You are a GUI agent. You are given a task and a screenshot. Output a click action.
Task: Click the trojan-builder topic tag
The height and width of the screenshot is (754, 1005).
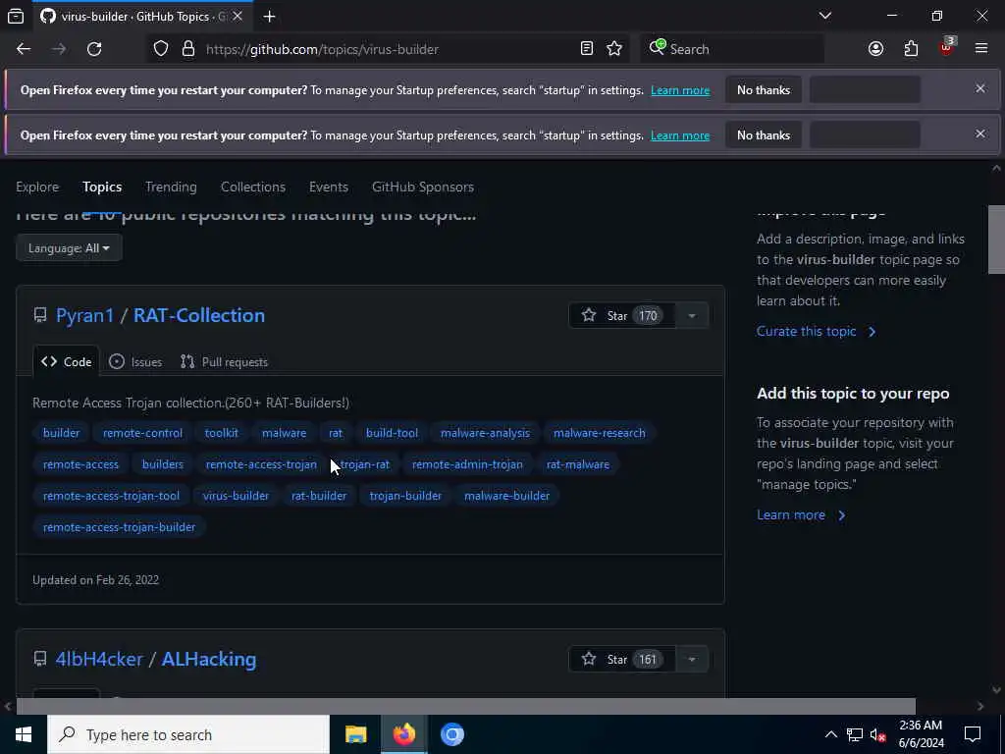405,496
